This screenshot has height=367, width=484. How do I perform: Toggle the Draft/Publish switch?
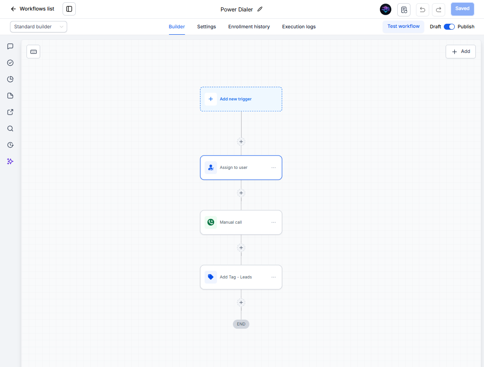(x=449, y=26)
